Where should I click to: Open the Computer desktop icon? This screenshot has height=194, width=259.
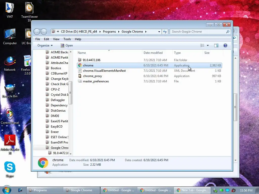click(x=10, y=37)
